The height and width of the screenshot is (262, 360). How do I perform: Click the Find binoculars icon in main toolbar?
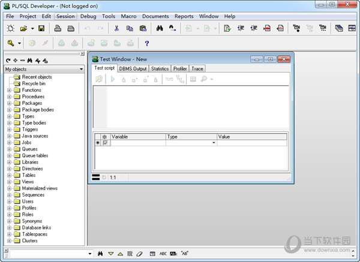[160, 28]
